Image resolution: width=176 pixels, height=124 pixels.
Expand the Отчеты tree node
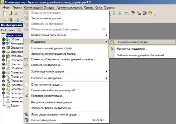click(3, 64)
